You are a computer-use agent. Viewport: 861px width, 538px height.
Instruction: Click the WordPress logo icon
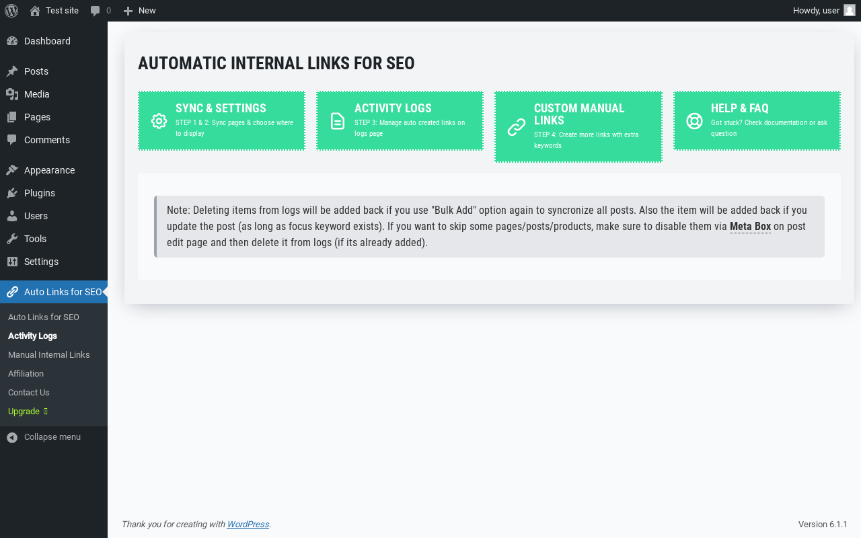coord(11,11)
